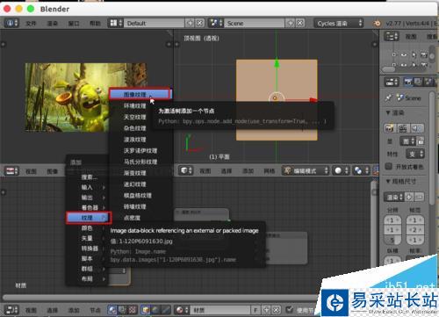Toggle fake user F button

255,310
